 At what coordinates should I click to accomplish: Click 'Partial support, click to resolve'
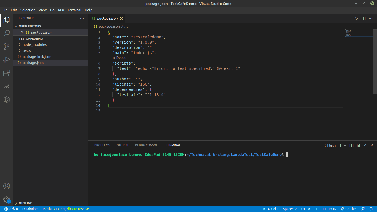click(66, 209)
